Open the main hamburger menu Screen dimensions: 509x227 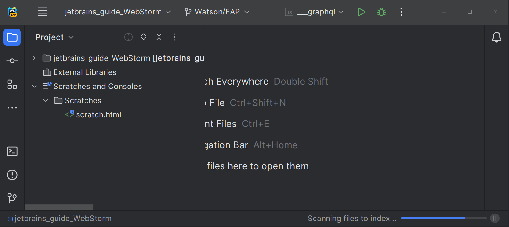[43, 12]
